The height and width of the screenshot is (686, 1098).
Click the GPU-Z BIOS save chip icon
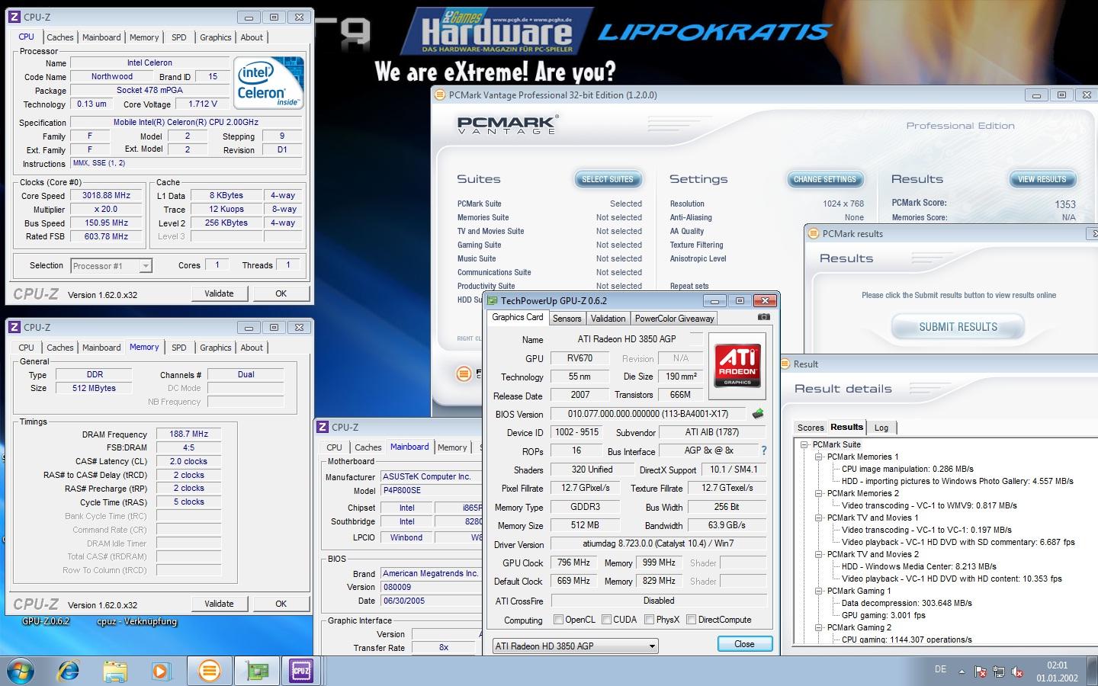click(757, 414)
